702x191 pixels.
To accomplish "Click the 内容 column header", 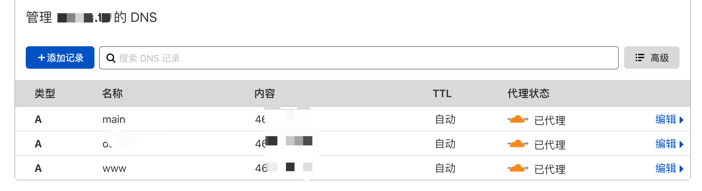I will pos(265,94).
